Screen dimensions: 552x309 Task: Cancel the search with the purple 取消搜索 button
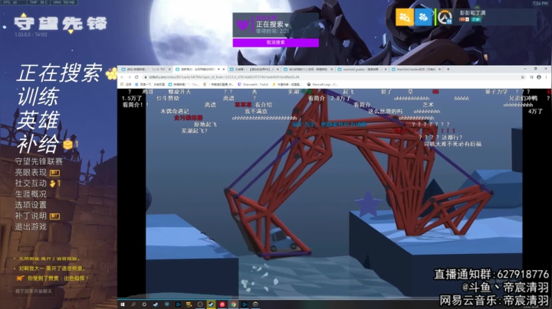pos(276,43)
